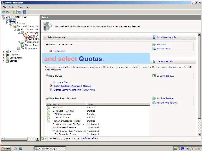Collapse the Roles tree node

pyautogui.click(x=3, y=20)
